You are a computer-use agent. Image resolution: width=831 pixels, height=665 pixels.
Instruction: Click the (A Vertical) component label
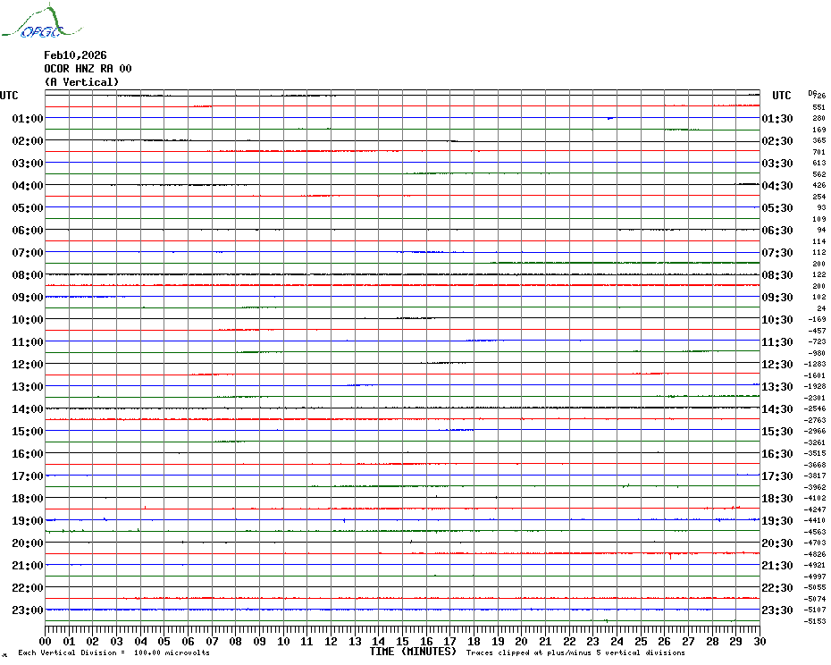[x=81, y=82]
